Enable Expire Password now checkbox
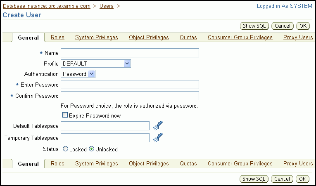Image resolution: width=316 pixels, height=186 pixels. (64, 115)
